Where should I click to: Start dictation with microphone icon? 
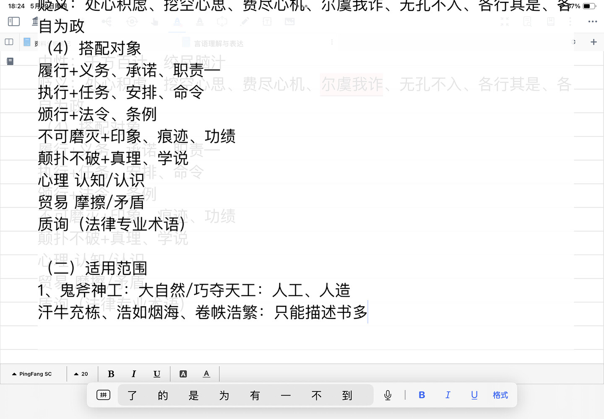click(388, 395)
